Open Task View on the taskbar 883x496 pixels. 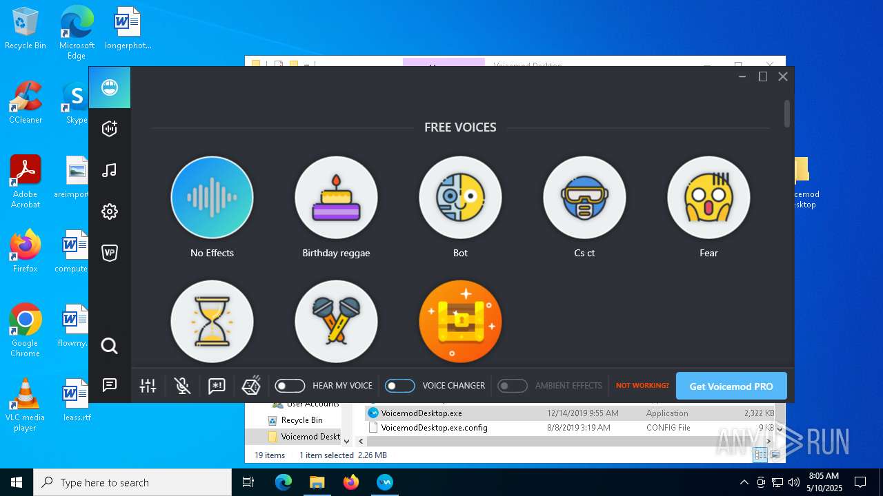tap(249, 482)
